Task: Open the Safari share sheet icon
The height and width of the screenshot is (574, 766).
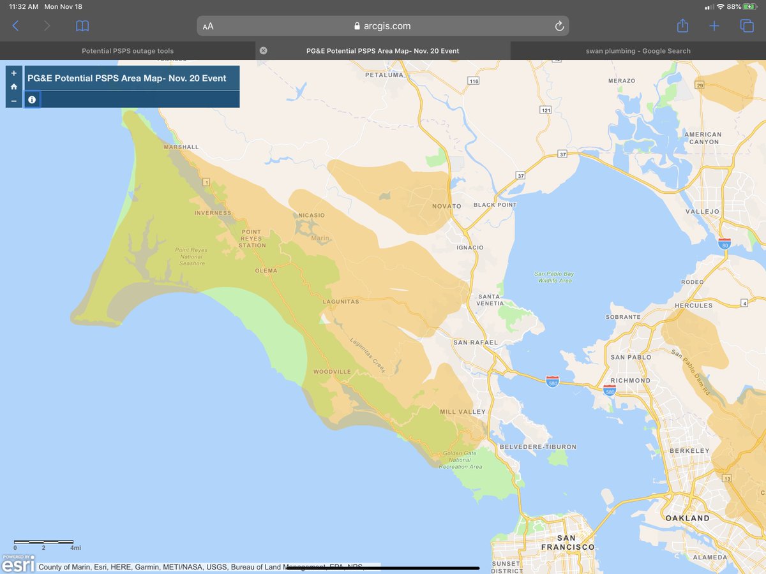Action: 682,26
